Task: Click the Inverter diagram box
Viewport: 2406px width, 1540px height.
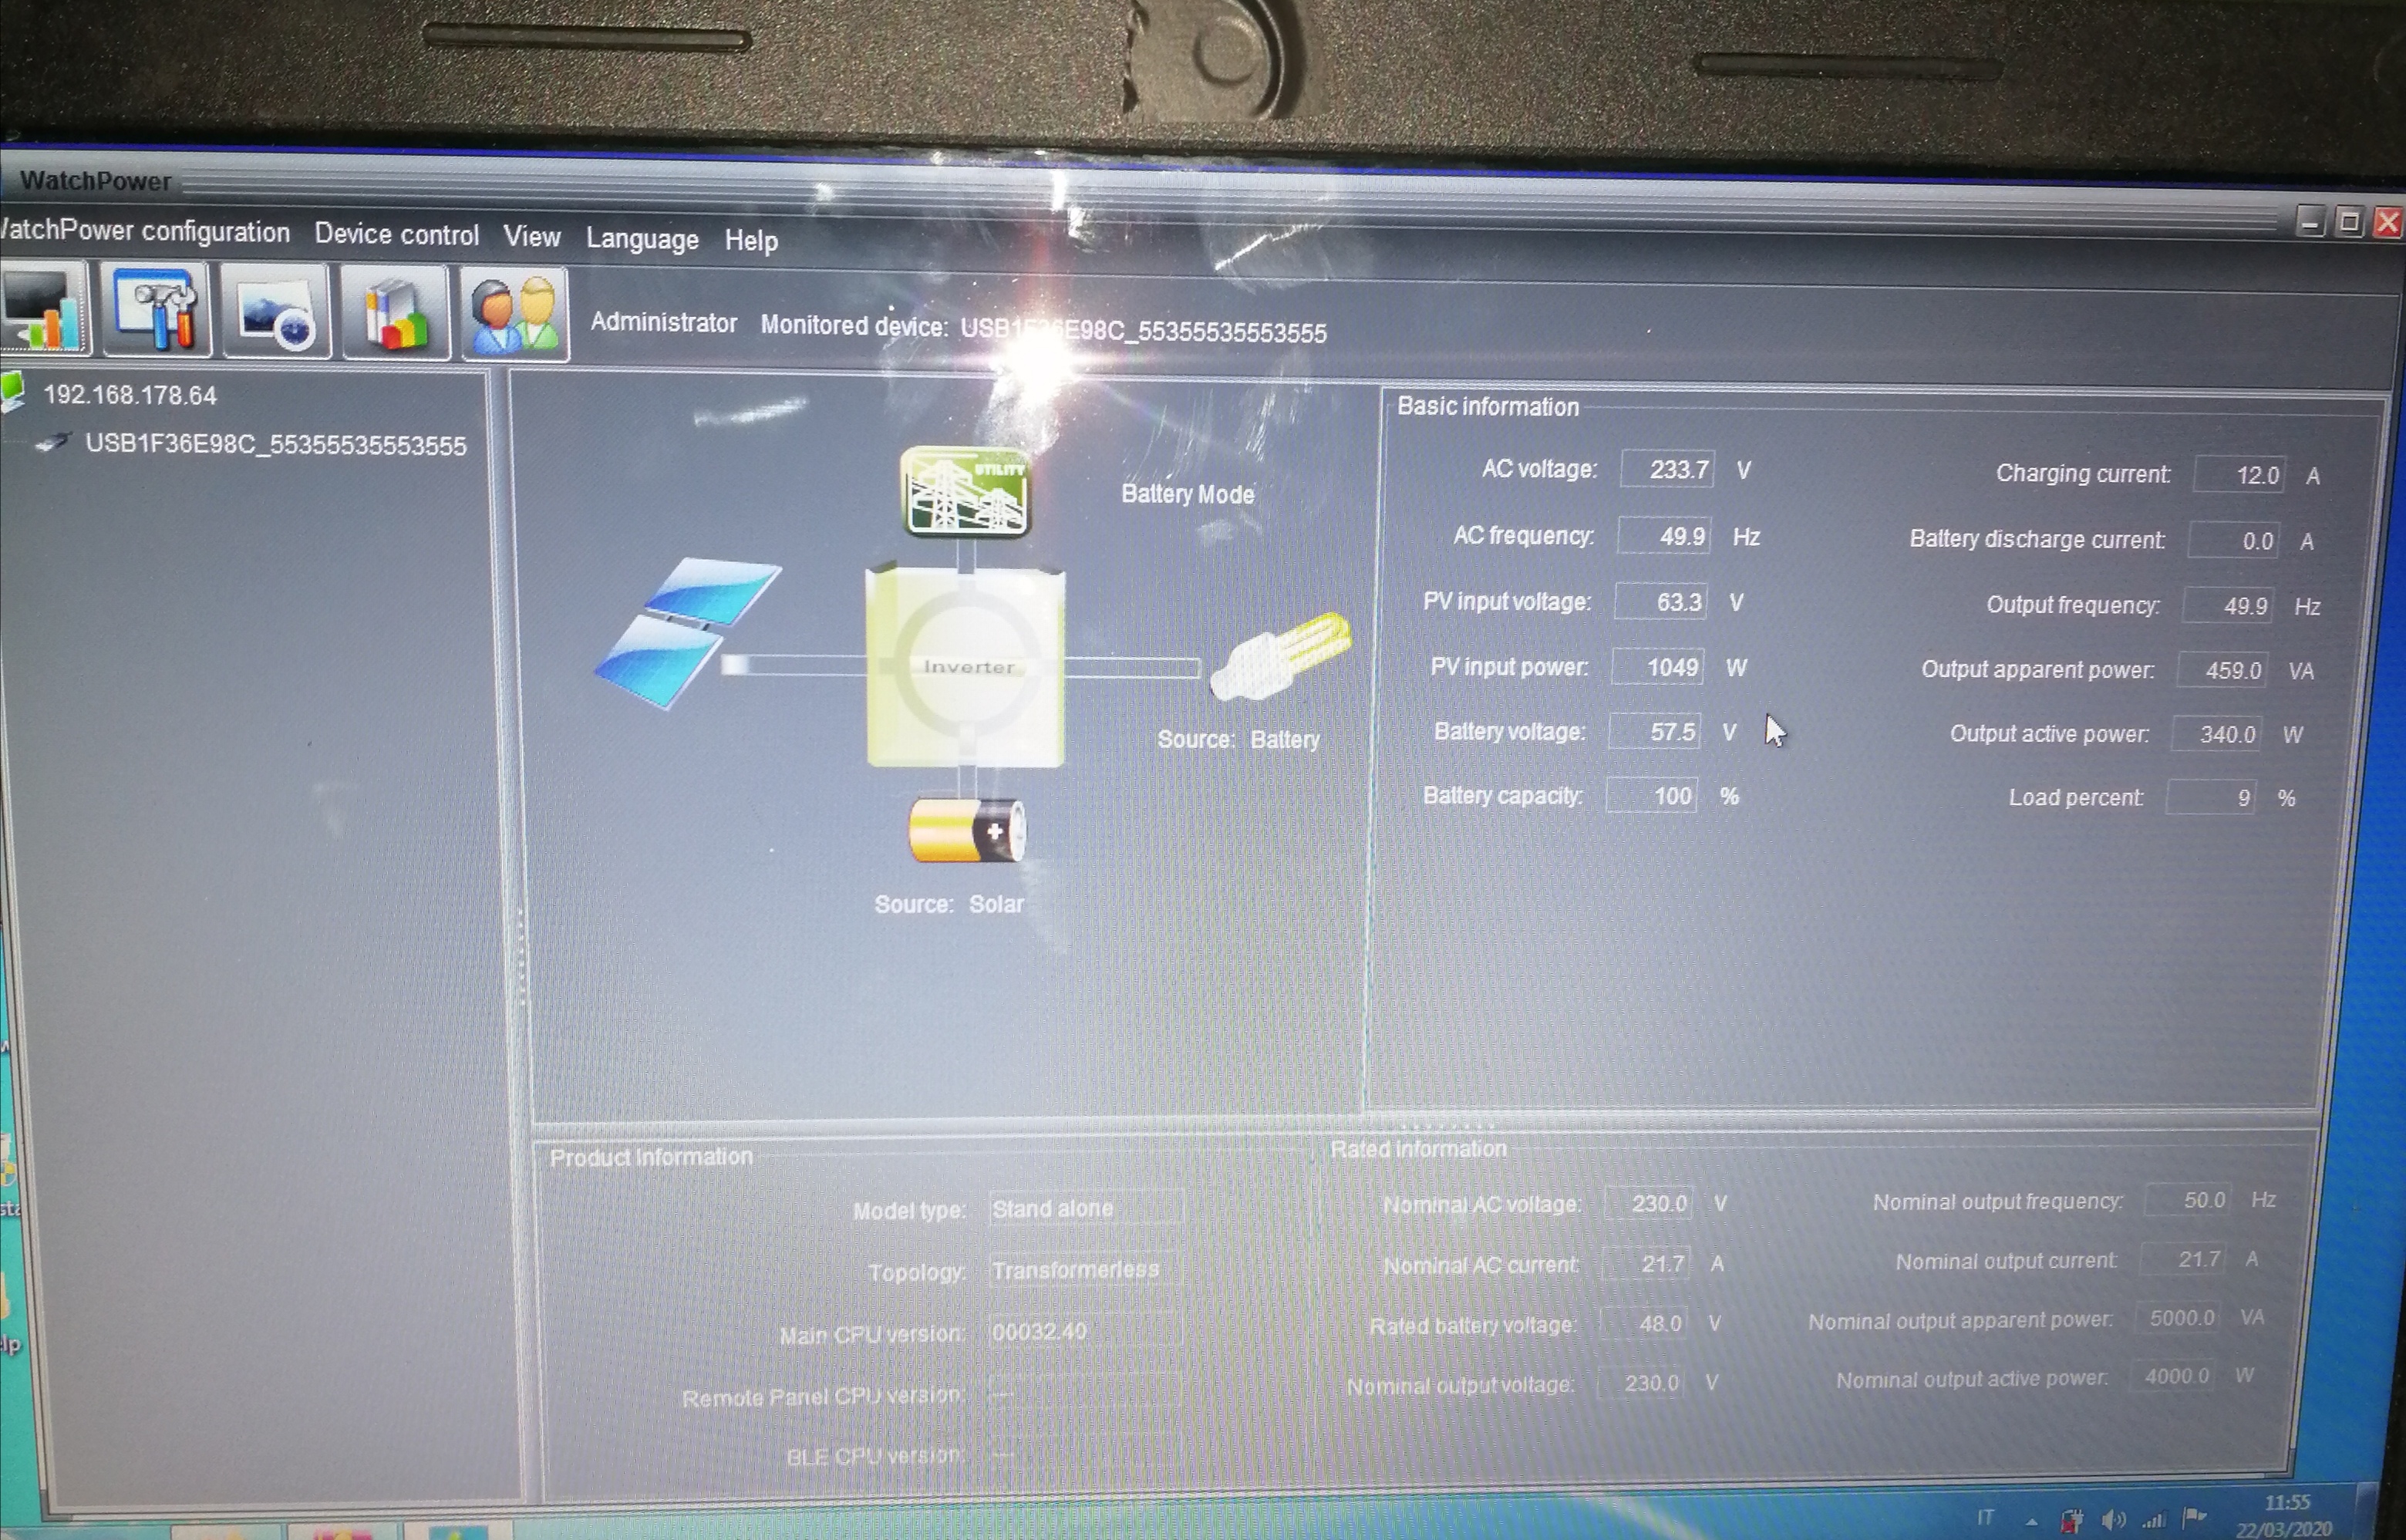Action: coord(965,667)
